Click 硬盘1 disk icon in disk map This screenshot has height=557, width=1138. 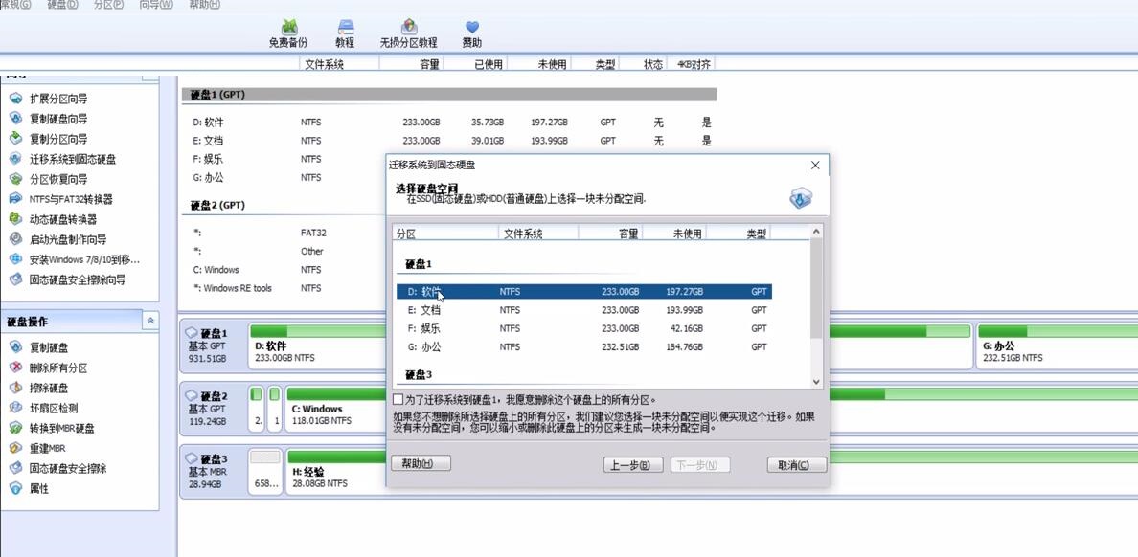tap(192, 333)
